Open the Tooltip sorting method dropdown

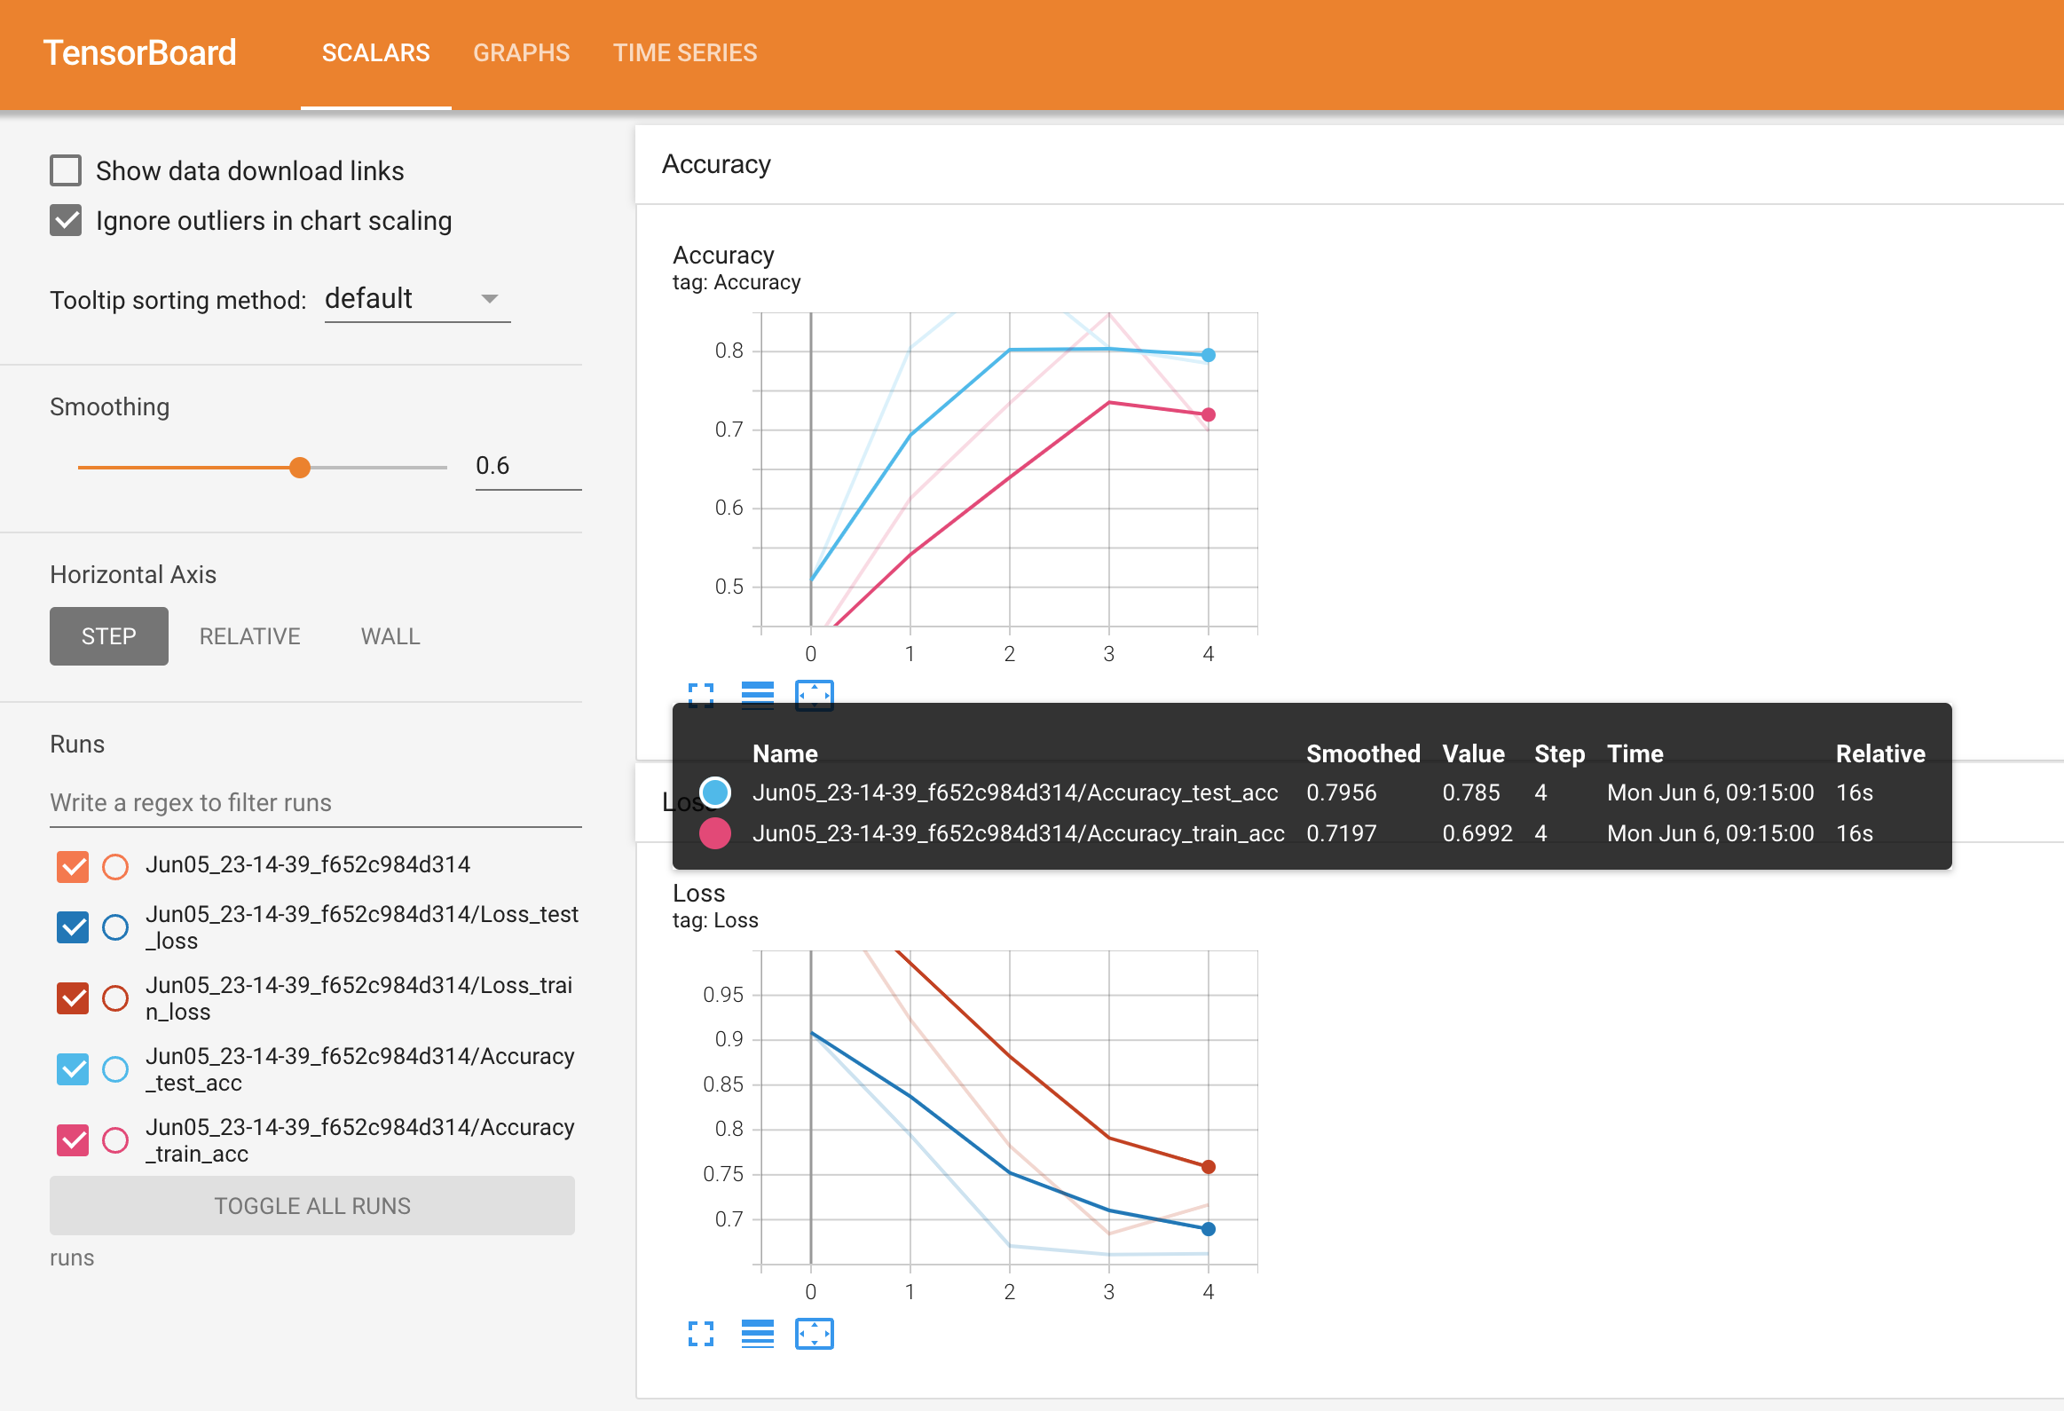coord(416,299)
